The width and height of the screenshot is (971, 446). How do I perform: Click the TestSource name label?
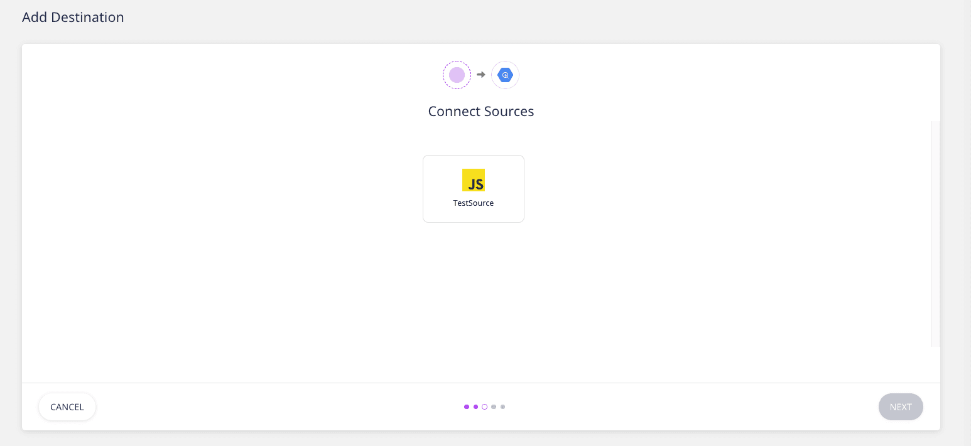pos(474,203)
